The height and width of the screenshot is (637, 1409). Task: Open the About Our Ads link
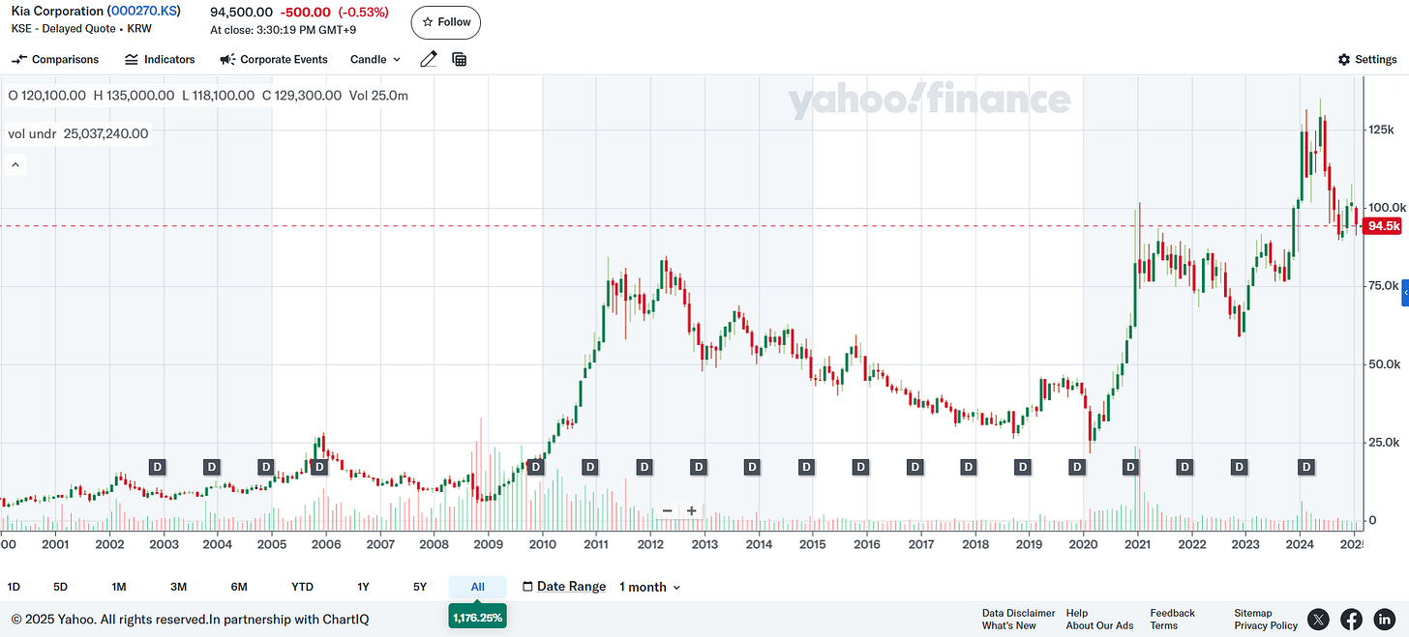[x=1099, y=625]
